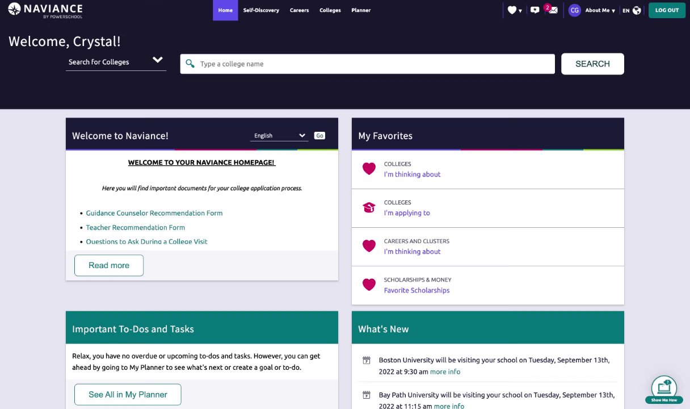Open Colleges I'm applying to link
Image resolution: width=690 pixels, height=409 pixels.
(x=407, y=213)
